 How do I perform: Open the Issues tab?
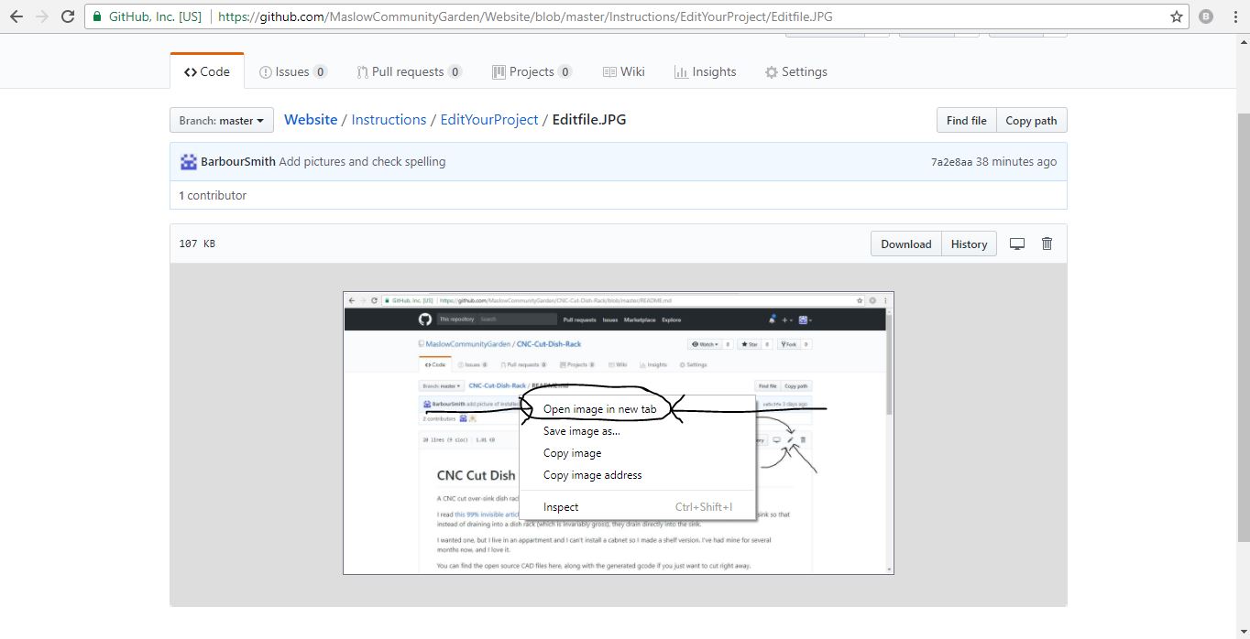293,71
